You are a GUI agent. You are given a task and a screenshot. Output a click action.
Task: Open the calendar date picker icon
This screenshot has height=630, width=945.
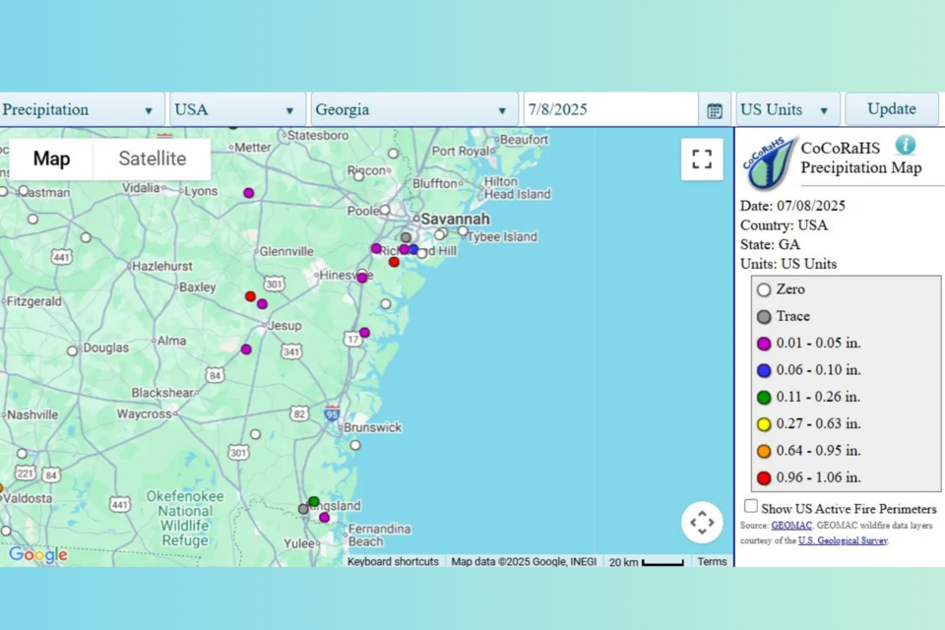(x=715, y=110)
